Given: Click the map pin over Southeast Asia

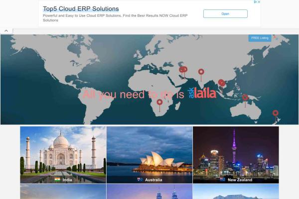Looking at the screenshot, I should [x=221, y=83].
